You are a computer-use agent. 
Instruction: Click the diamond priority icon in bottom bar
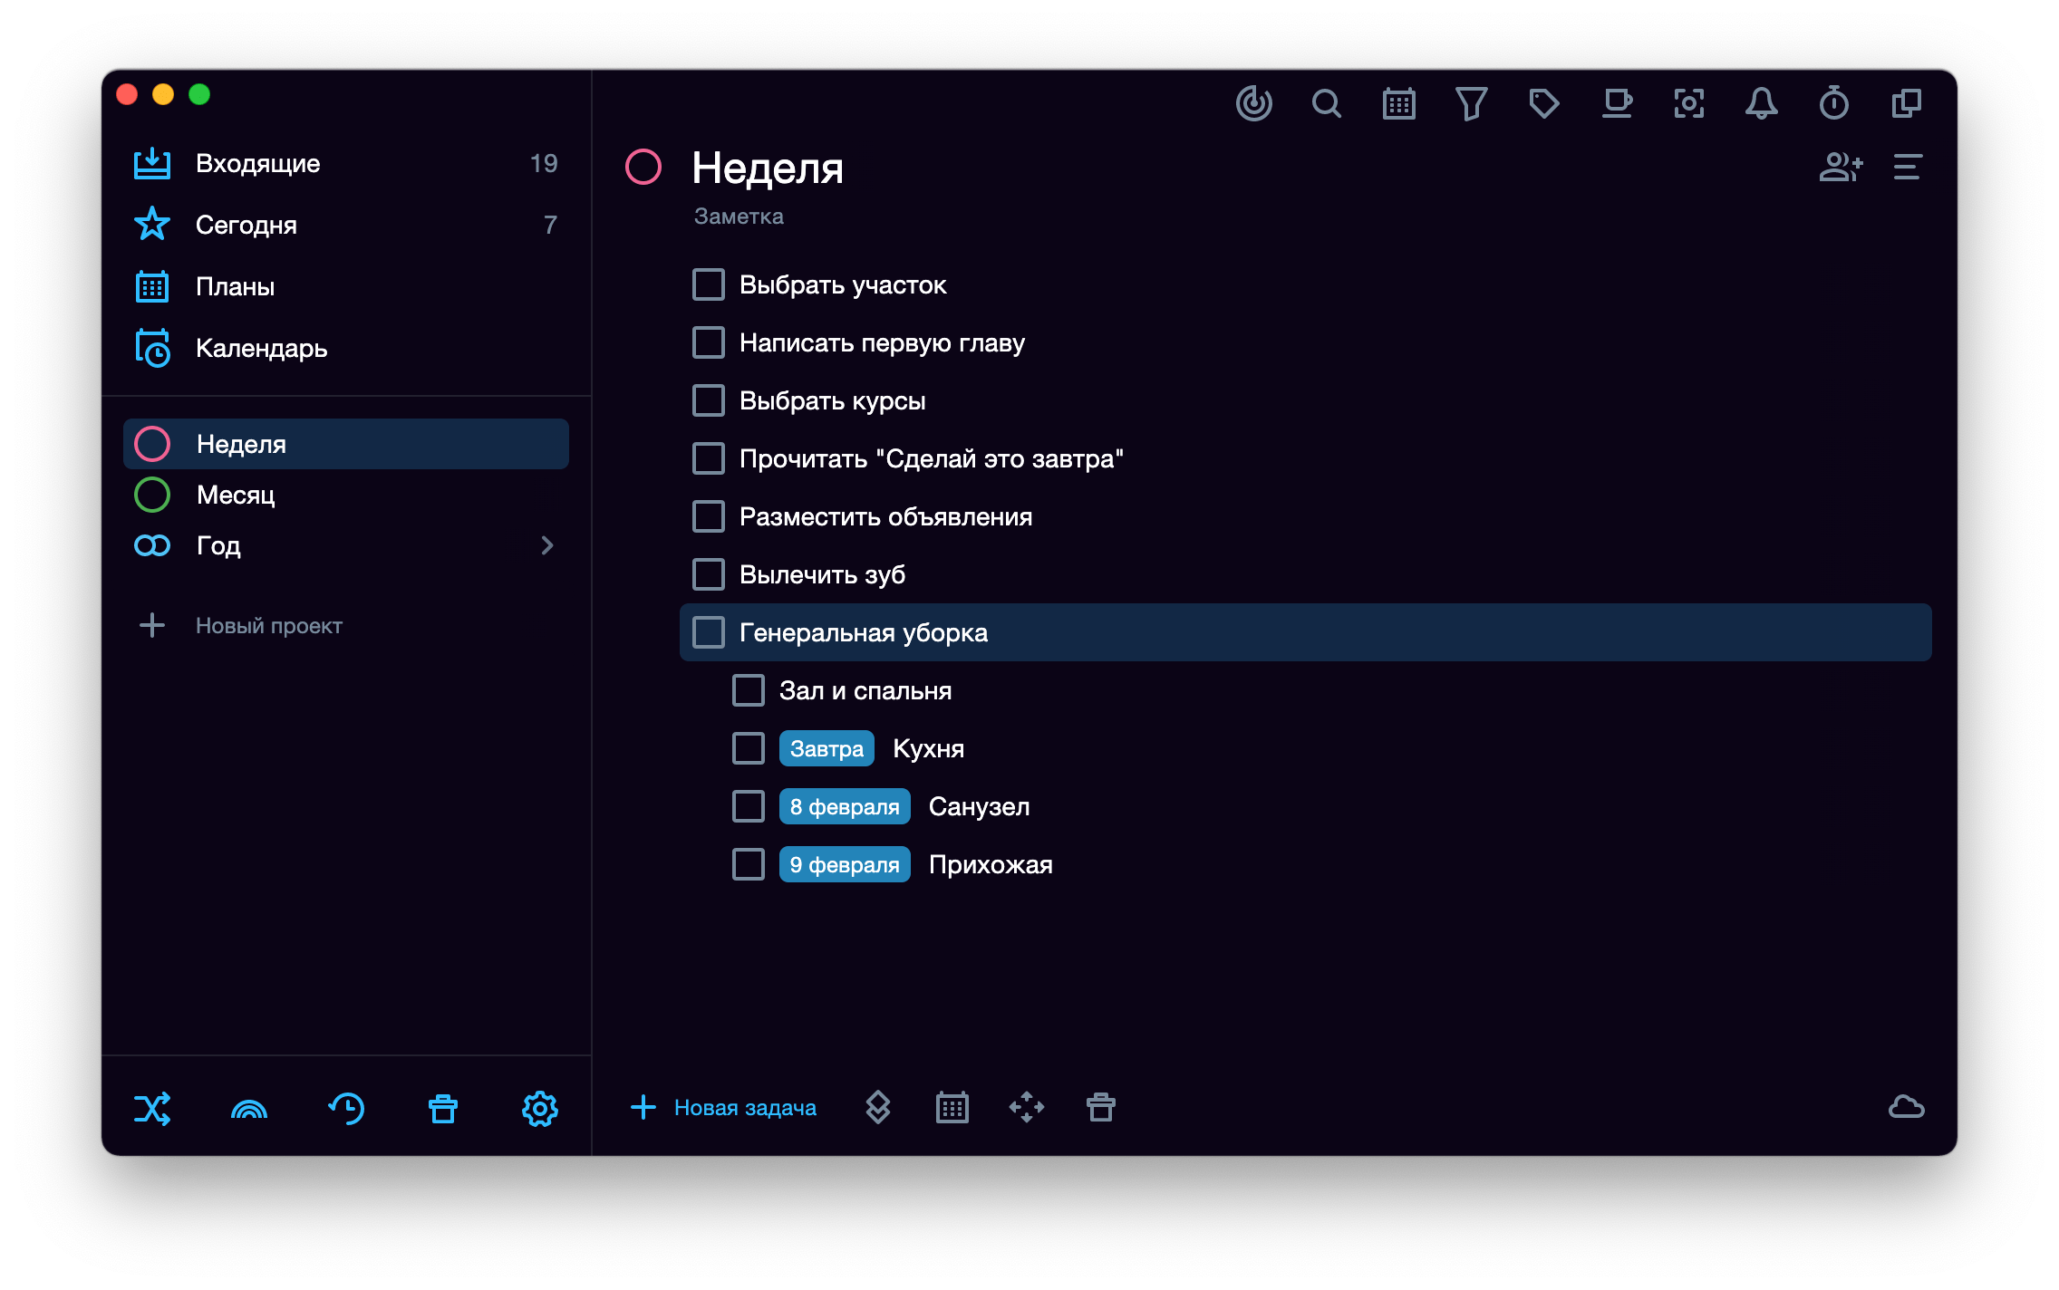pos(878,1107)
